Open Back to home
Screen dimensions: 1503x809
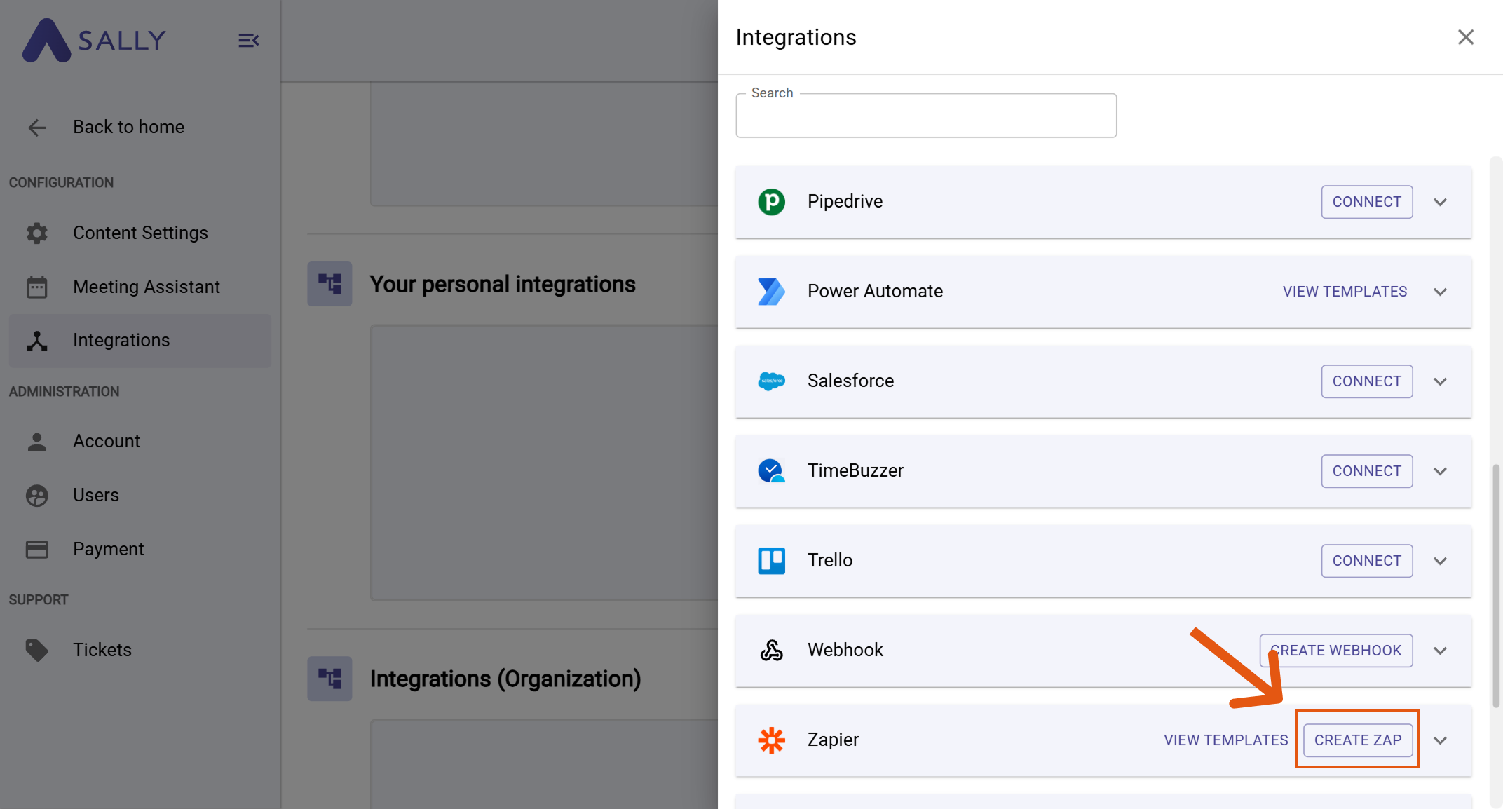tap(140, 127)
